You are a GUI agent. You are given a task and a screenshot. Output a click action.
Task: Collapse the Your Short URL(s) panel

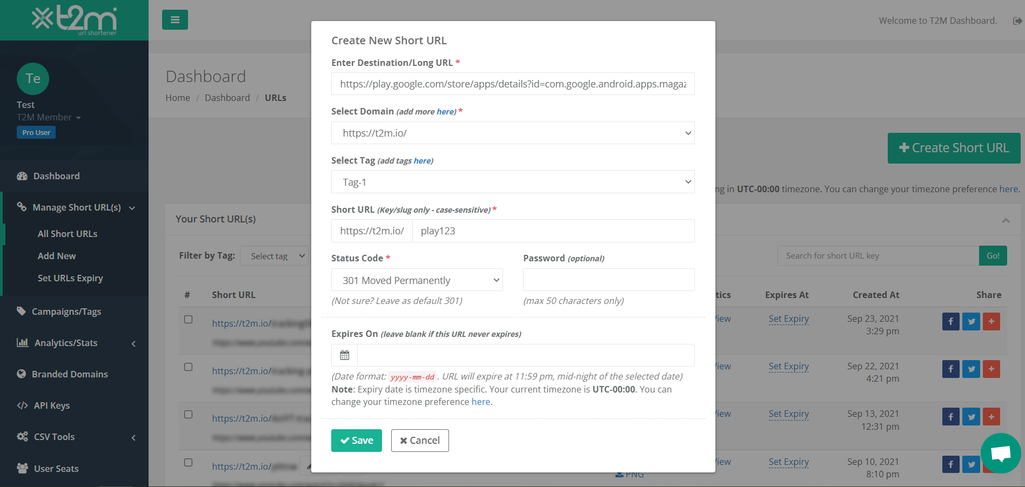(x=1006, y=220)
